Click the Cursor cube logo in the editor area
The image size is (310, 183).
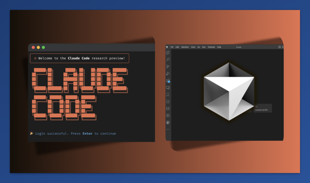click(229, 91)
